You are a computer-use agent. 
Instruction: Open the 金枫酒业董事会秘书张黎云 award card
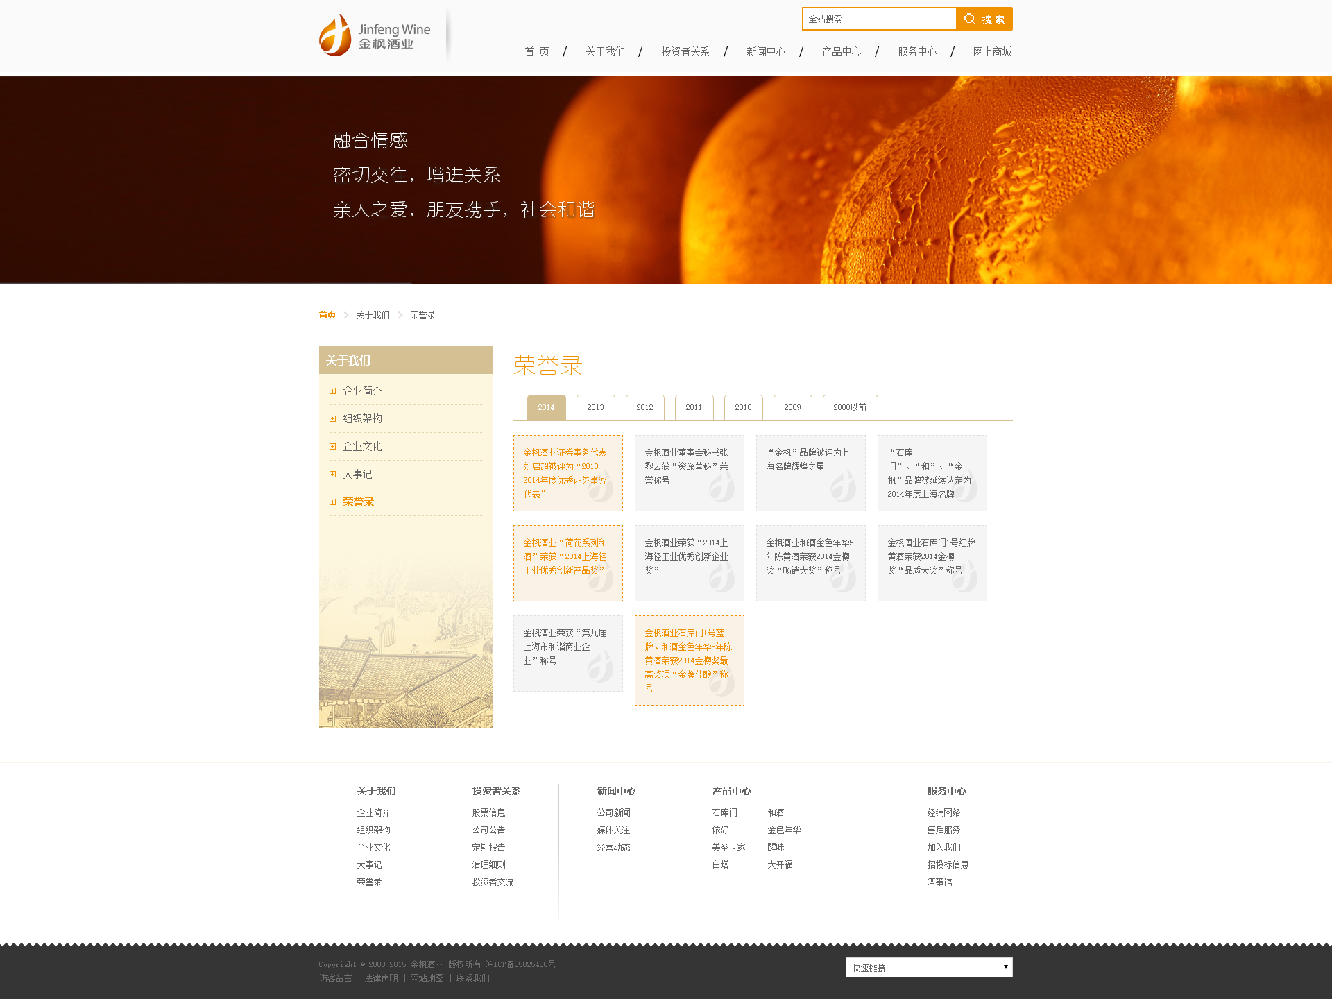(689, 472)
